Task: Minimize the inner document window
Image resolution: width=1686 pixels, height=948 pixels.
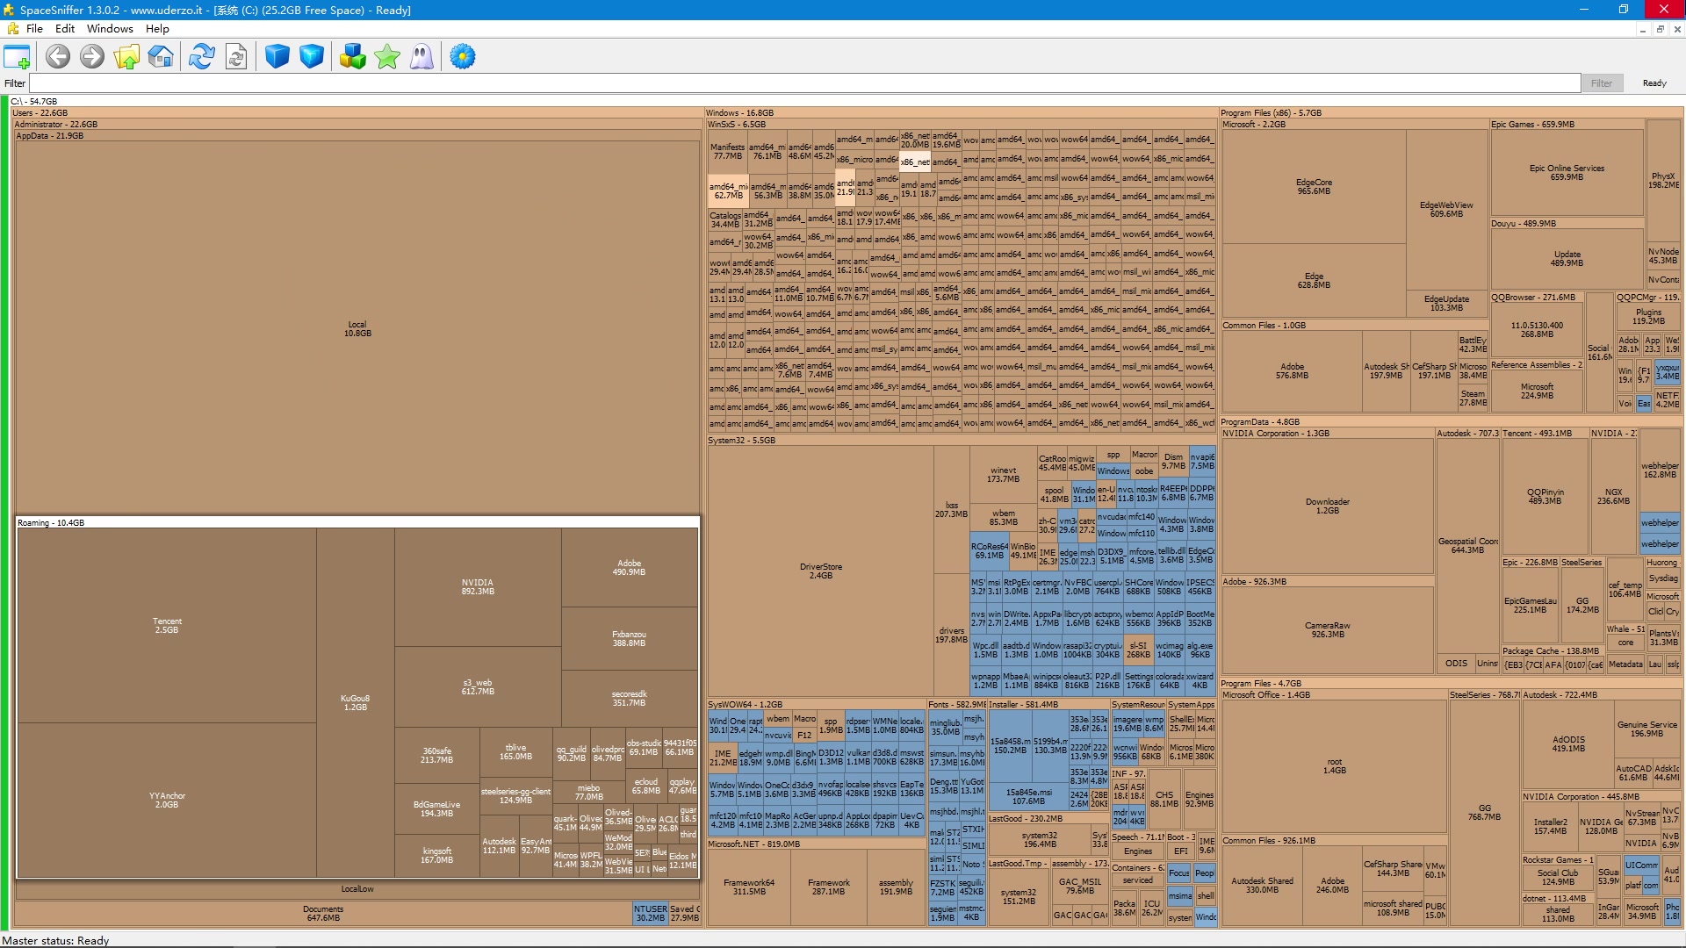Action: pos(1642,29)
